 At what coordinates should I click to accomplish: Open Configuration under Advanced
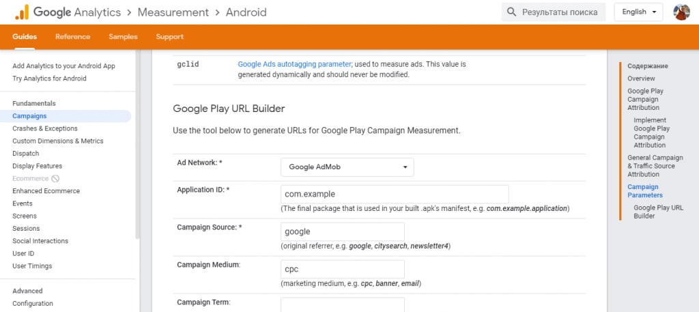click(x=33, y=303)
